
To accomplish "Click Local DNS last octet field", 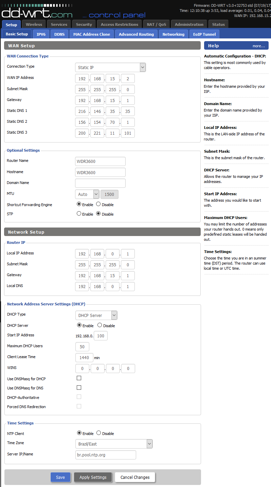I will 128,286.
